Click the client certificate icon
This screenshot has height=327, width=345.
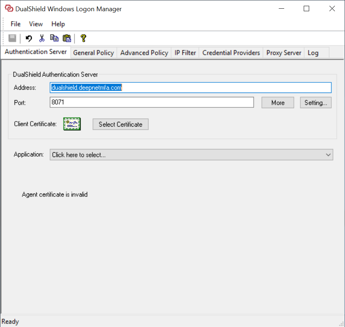click(x=72, y=124)
